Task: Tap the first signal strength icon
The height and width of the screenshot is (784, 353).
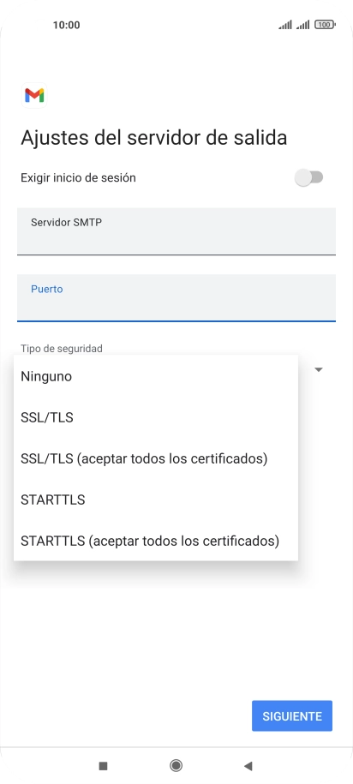Action: (285, 25)
